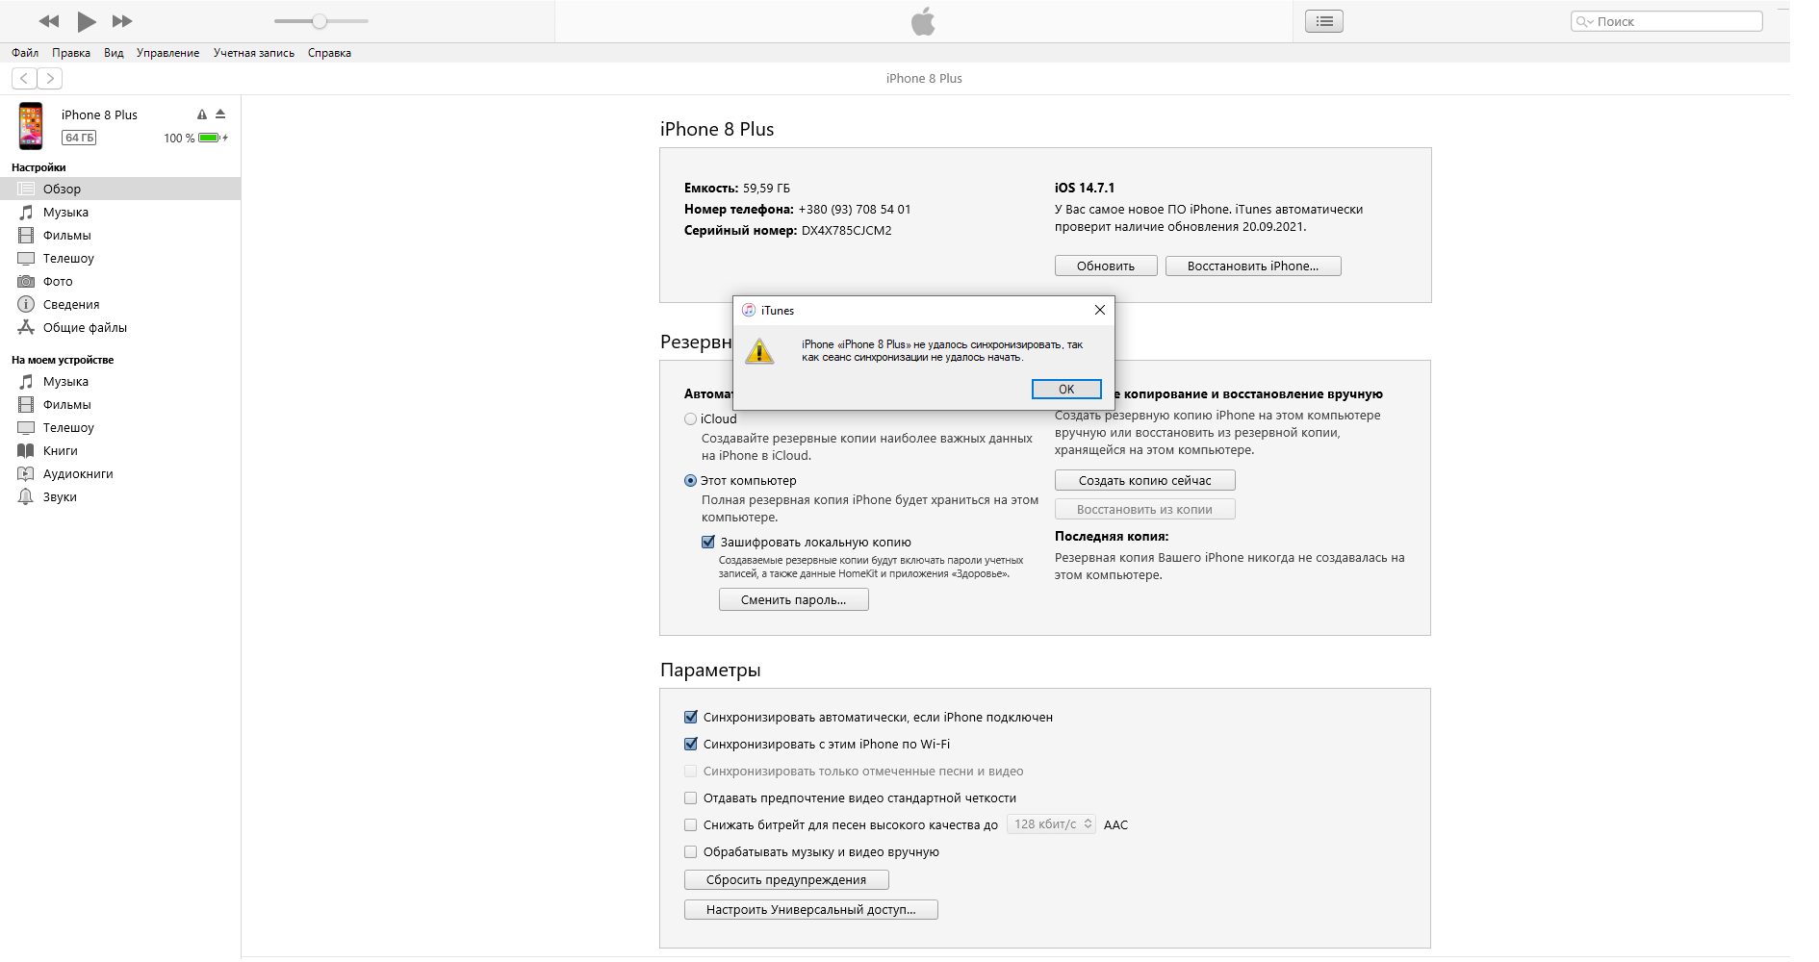Viewport: 1819px width, 962px height.
Task: Select the iCloud backup radio button
Action: tap(690, 418)
